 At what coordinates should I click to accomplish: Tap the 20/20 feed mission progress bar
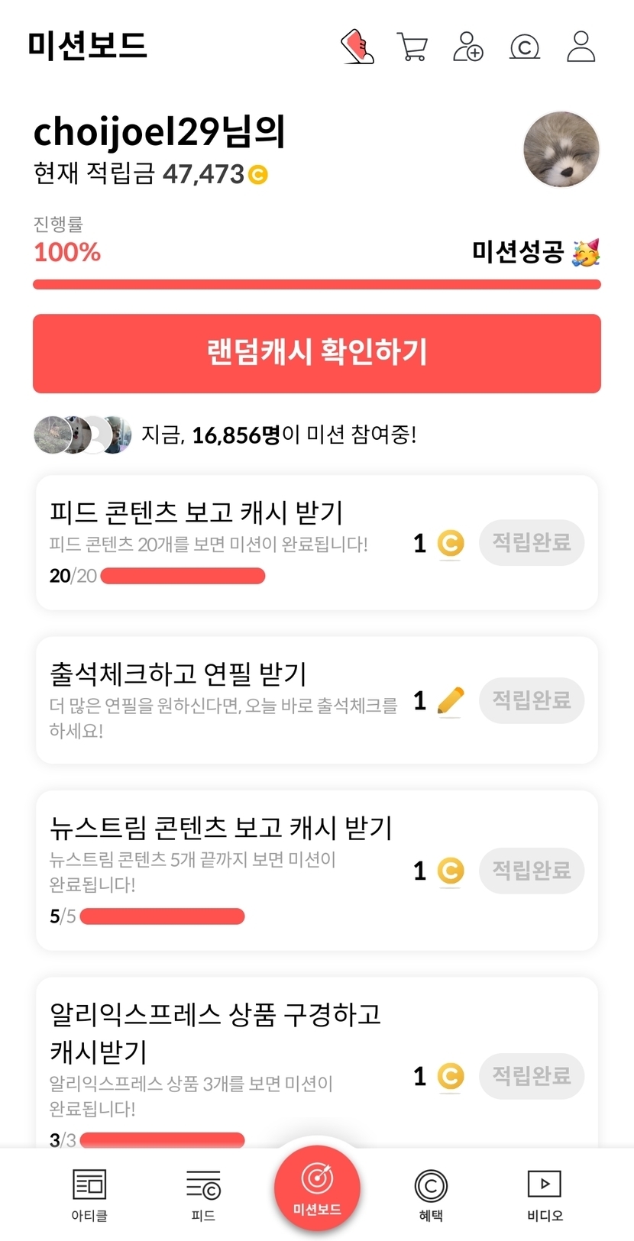[x=183, y=576]
